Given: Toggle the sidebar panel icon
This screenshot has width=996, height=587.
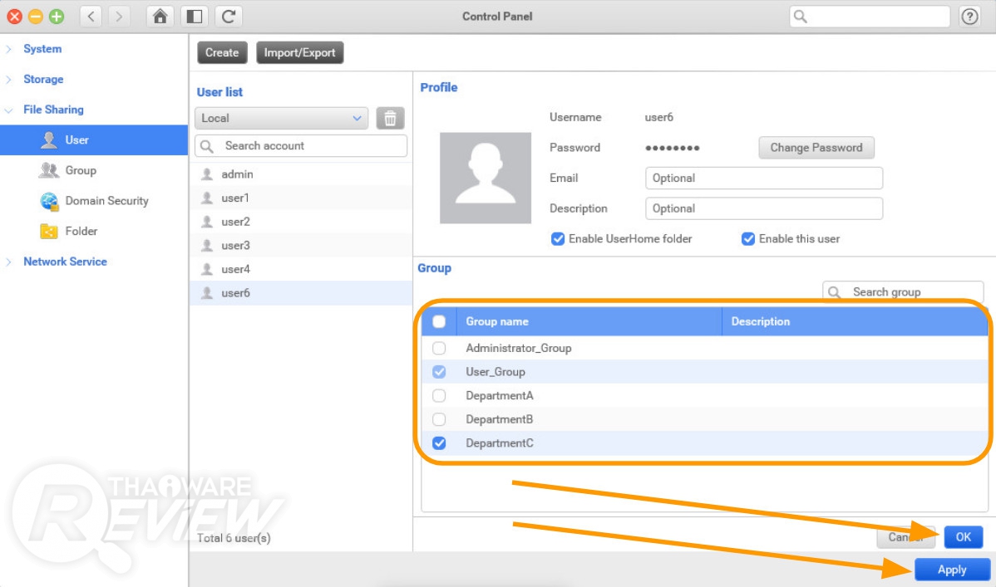Looking at the screenshot, I should point(195,17).
